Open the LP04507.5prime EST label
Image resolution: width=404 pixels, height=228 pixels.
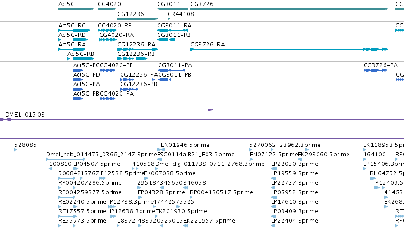click(97, 164)
